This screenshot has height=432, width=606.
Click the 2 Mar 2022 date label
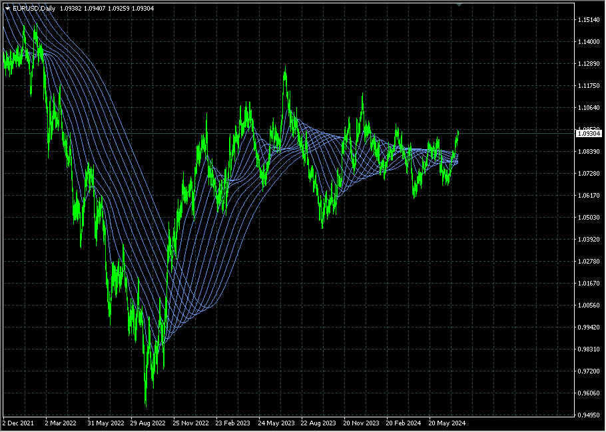click(61, 423)
